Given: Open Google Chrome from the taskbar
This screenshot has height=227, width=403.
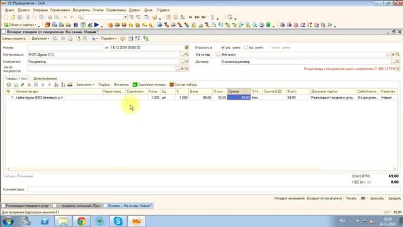Looking at the screenshot, I should click(81, 221).
